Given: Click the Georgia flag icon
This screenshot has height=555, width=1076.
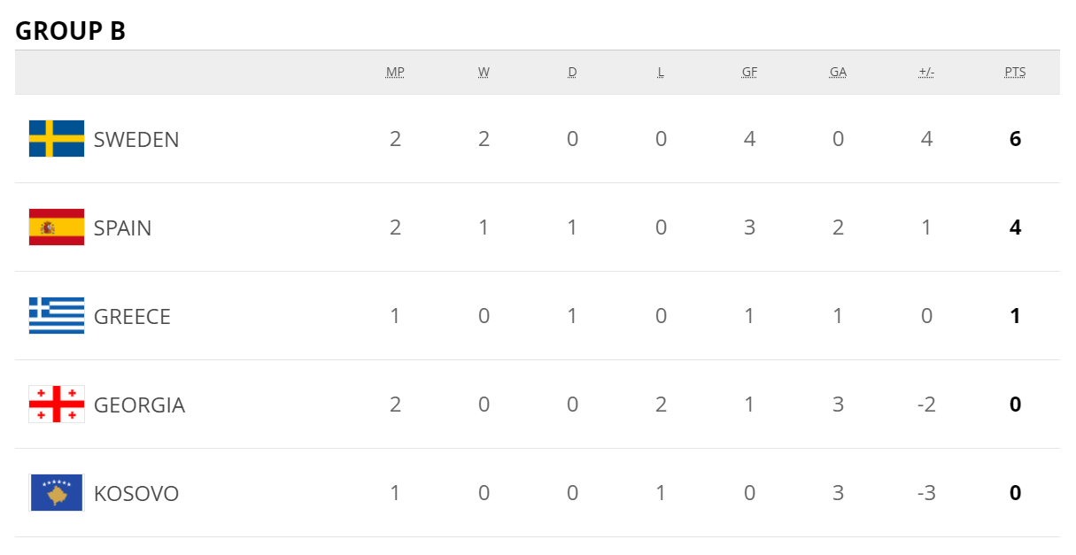Looking at the screenshot, I should pyautogui.click(x=57, y=405).
